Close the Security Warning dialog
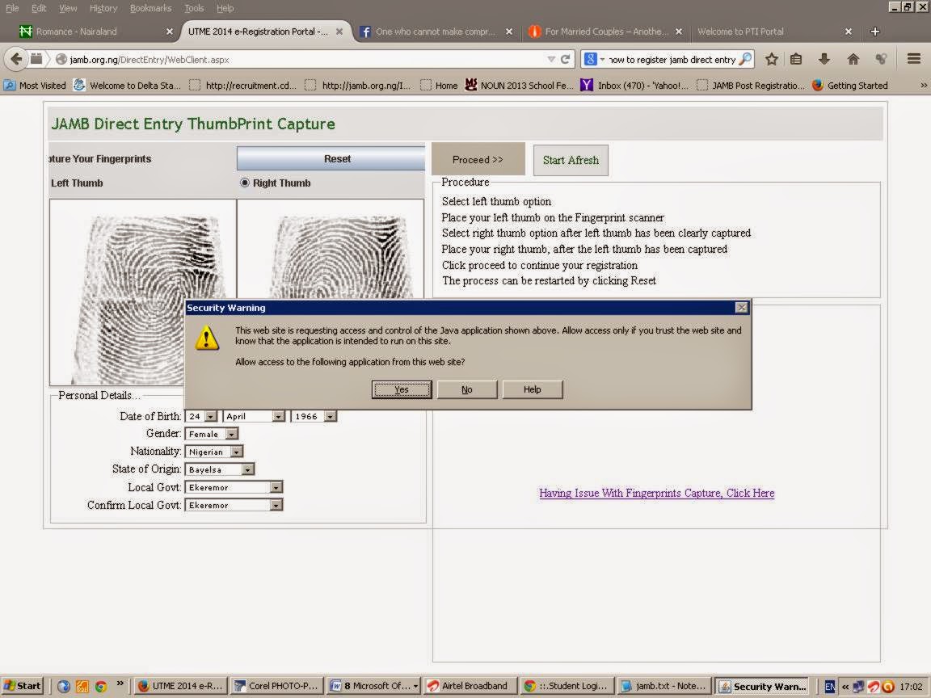The width and height of the screenshot is (931, 698). pyautogui.click(x=742, y=308)
